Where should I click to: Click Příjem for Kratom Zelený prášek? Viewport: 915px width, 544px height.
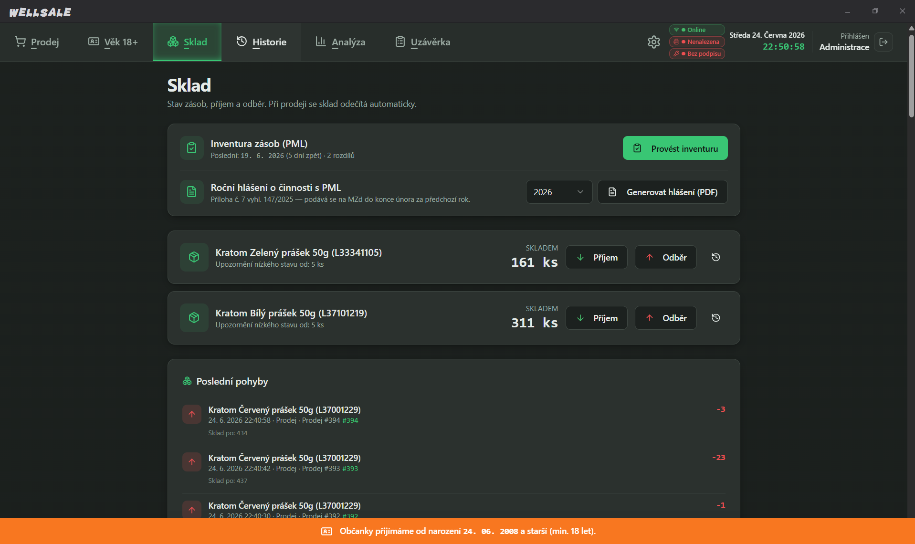coord(597,257)
